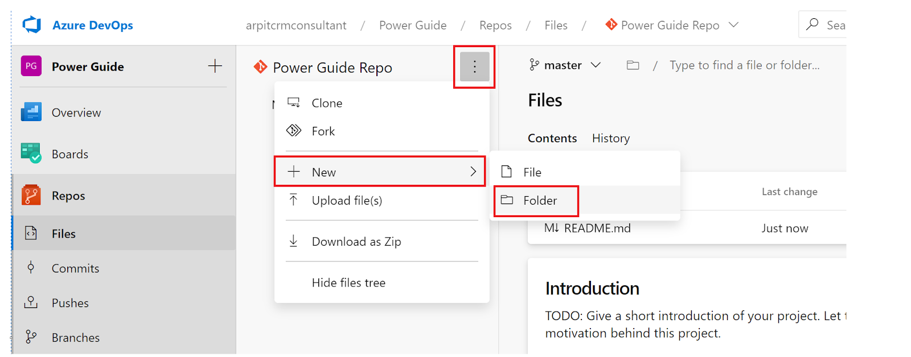Click the Commits sidebar icon

(31, 268)
